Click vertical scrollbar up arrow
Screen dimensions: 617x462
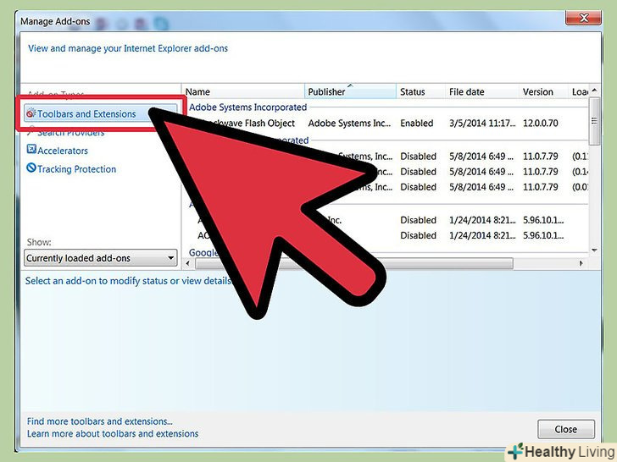point(594,91)
